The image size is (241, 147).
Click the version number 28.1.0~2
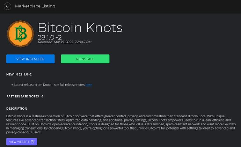(50, 37)
